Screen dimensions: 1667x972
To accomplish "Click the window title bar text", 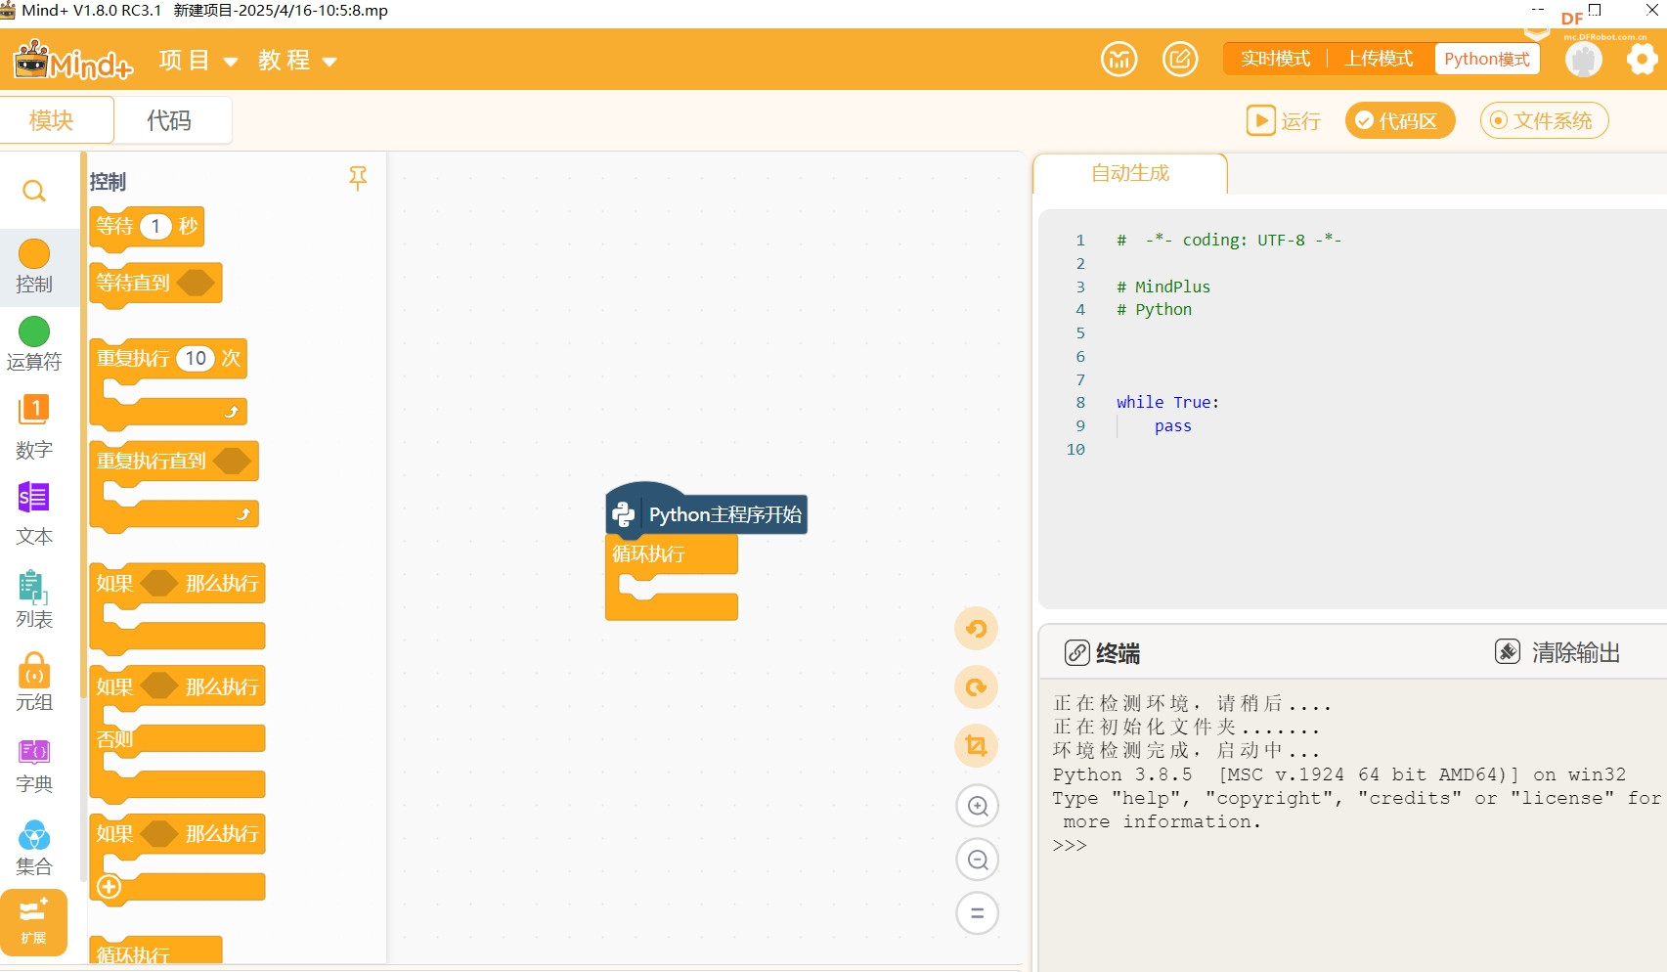I will click(204, 11).
